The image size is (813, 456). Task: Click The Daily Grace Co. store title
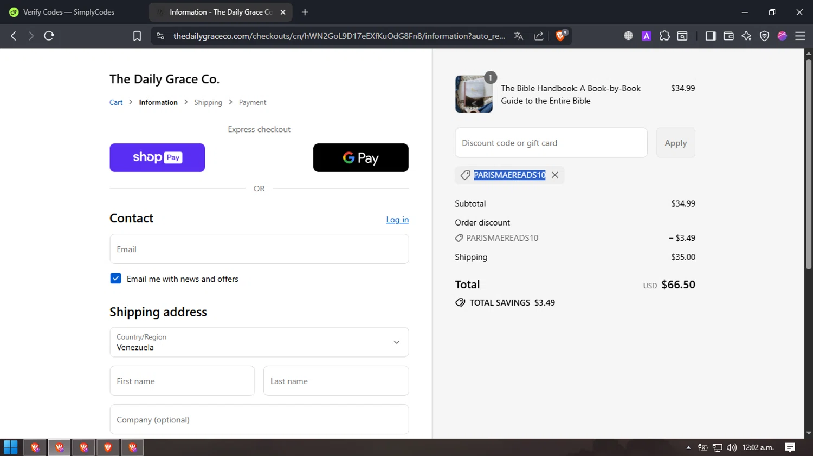[164, 79]
